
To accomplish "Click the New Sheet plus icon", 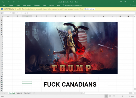I will click(34, 93).
